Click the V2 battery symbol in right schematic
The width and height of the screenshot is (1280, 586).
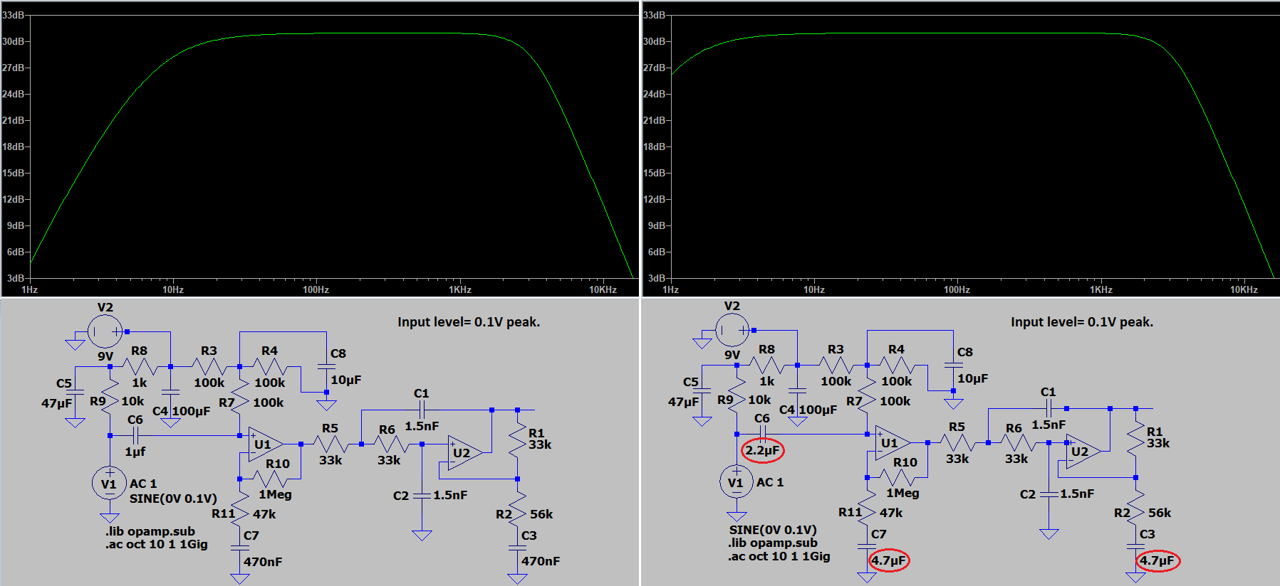[732, 330]
